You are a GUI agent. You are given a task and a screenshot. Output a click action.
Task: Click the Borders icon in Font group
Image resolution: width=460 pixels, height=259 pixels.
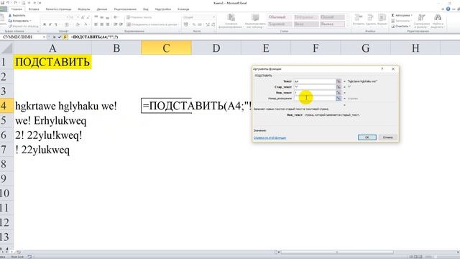pos(67,24)
